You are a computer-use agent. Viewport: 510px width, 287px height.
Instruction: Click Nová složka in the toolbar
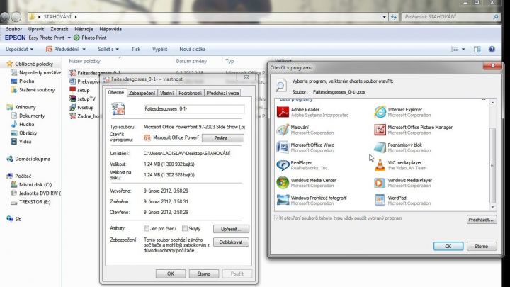coord(192,49)
